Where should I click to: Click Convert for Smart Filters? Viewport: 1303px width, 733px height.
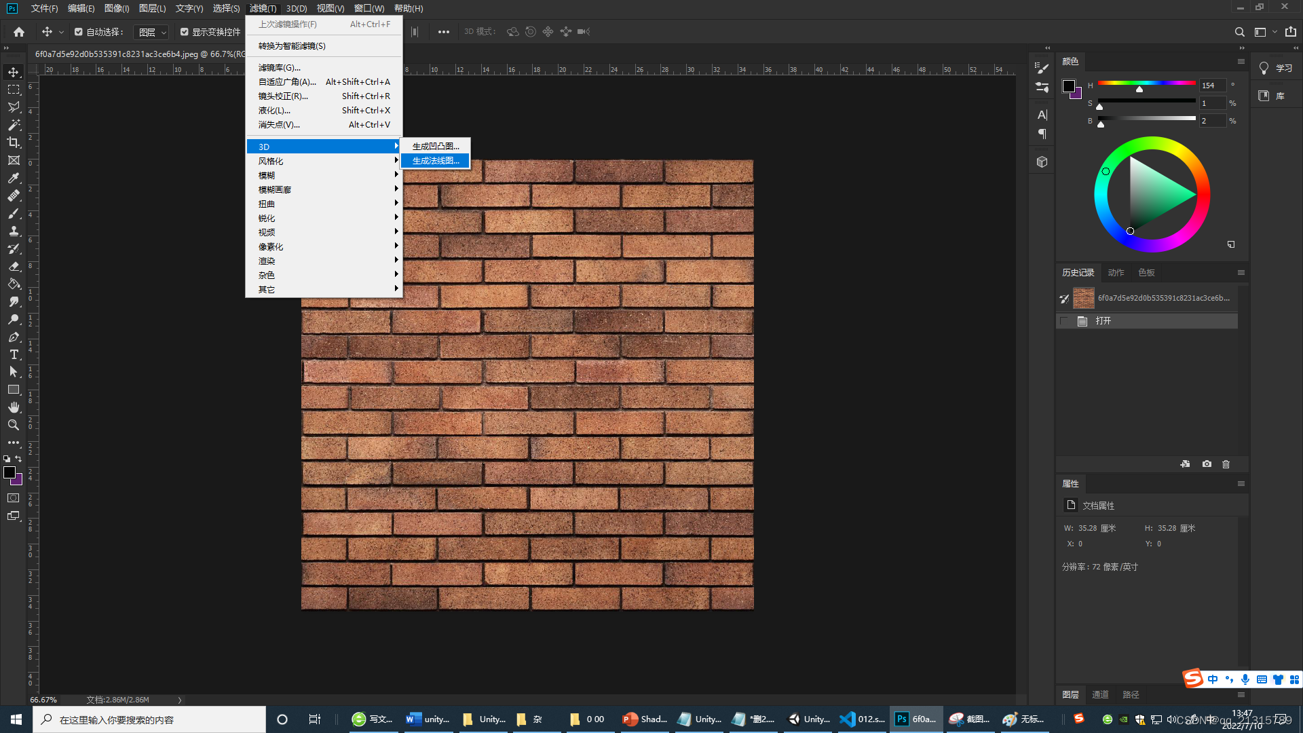coord(292,46)
